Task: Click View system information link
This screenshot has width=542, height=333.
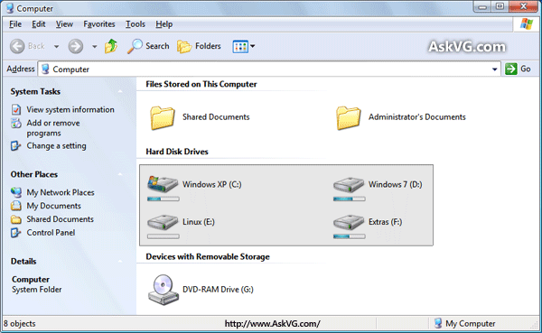Action: point(70,109)
